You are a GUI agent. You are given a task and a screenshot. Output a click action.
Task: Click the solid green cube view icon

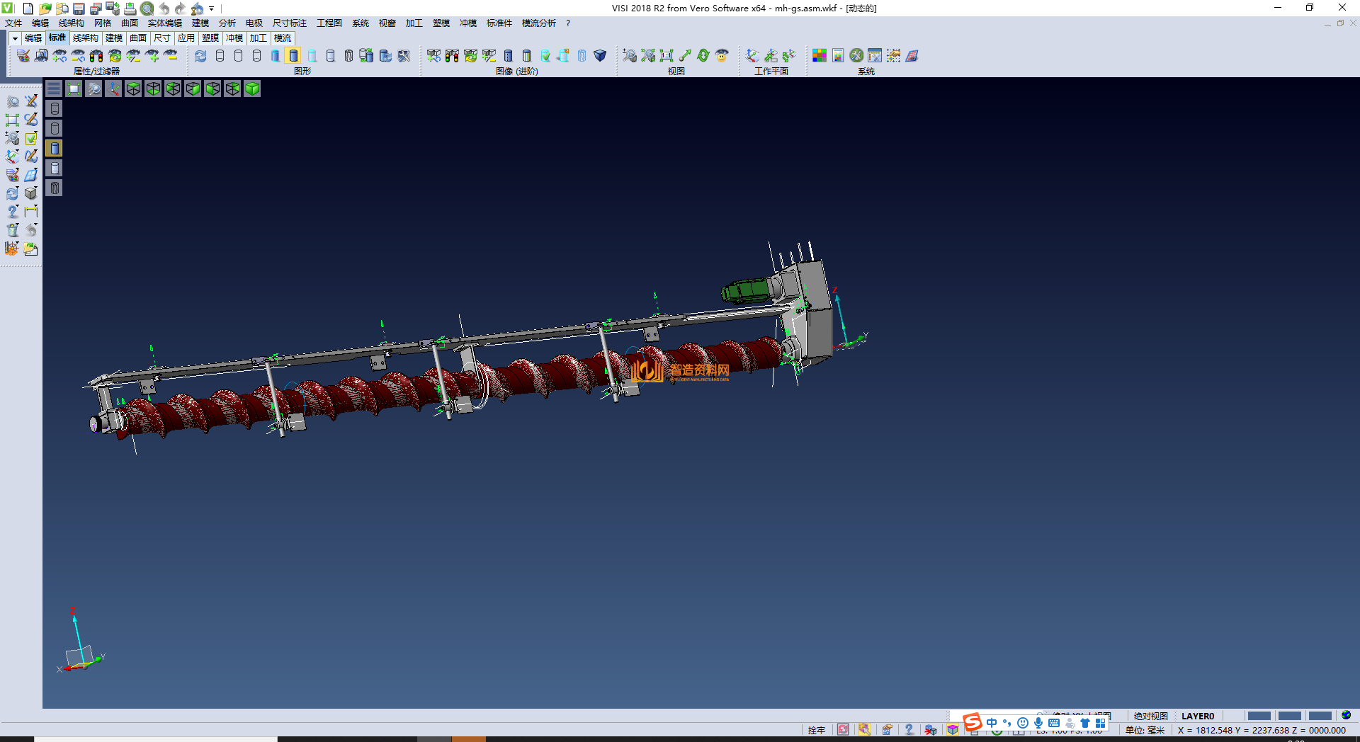click(x=252, y=89)
